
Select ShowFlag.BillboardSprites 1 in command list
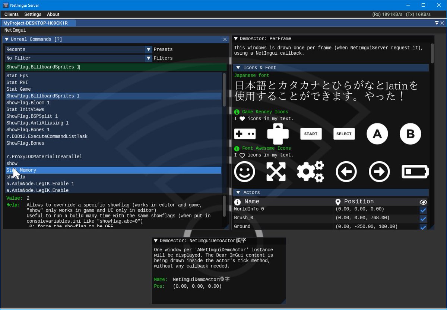tap(114, 96)
